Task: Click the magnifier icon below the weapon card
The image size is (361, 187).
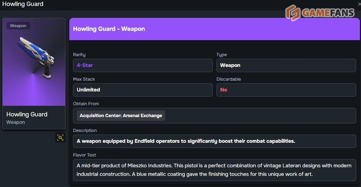Action: pyautogui.click(x=60, y=138)
